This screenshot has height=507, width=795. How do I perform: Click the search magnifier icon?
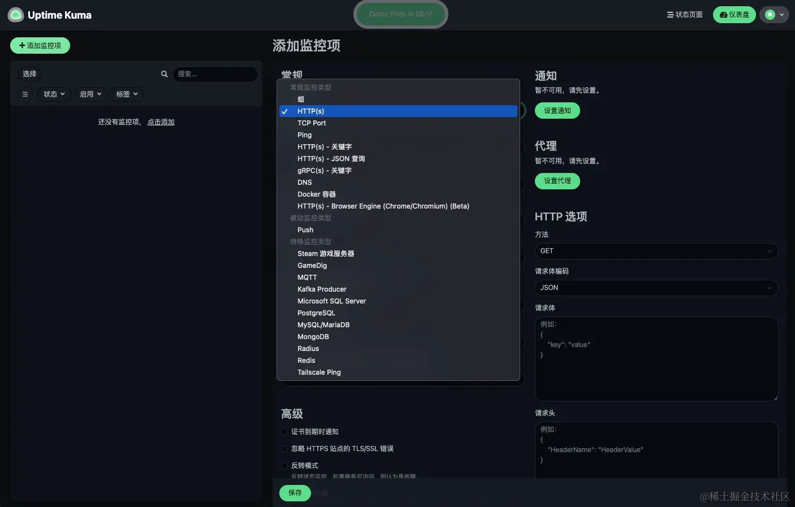click(165, 74)
